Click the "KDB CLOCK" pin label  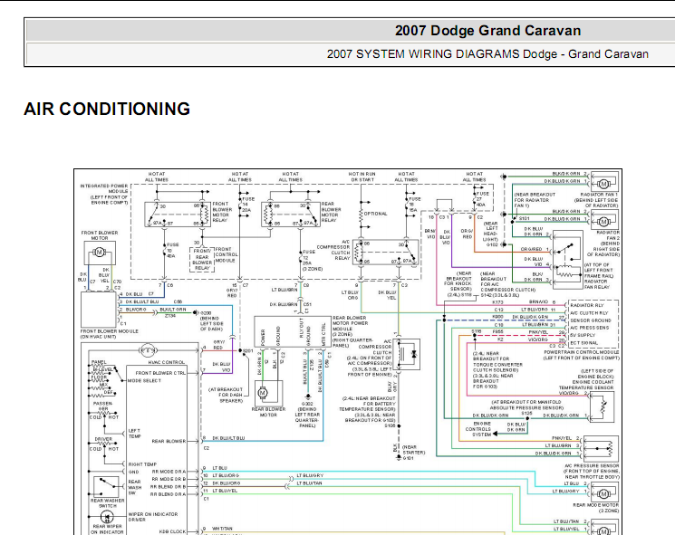click(172, 531)
